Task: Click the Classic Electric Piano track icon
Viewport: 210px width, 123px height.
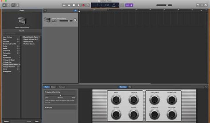Action: coord(47,19)
